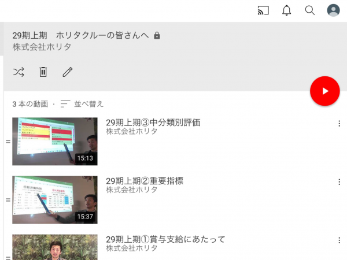This screenshot has height=260, width=347.
Task: Open thumbnail of 15:13 video
Action: pos(55,142)
